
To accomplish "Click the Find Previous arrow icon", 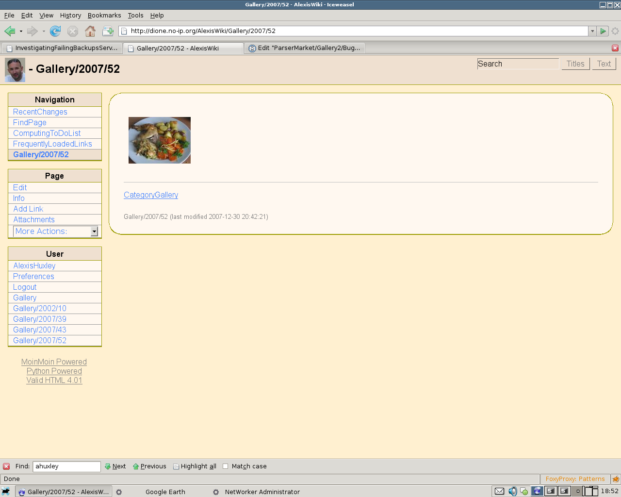I will click(136, 466).
